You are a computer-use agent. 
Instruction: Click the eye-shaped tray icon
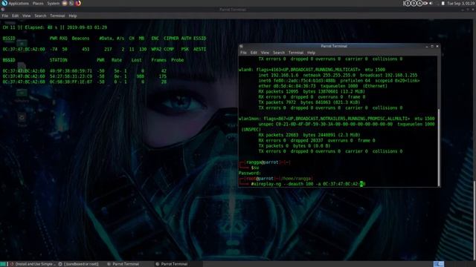425,3
